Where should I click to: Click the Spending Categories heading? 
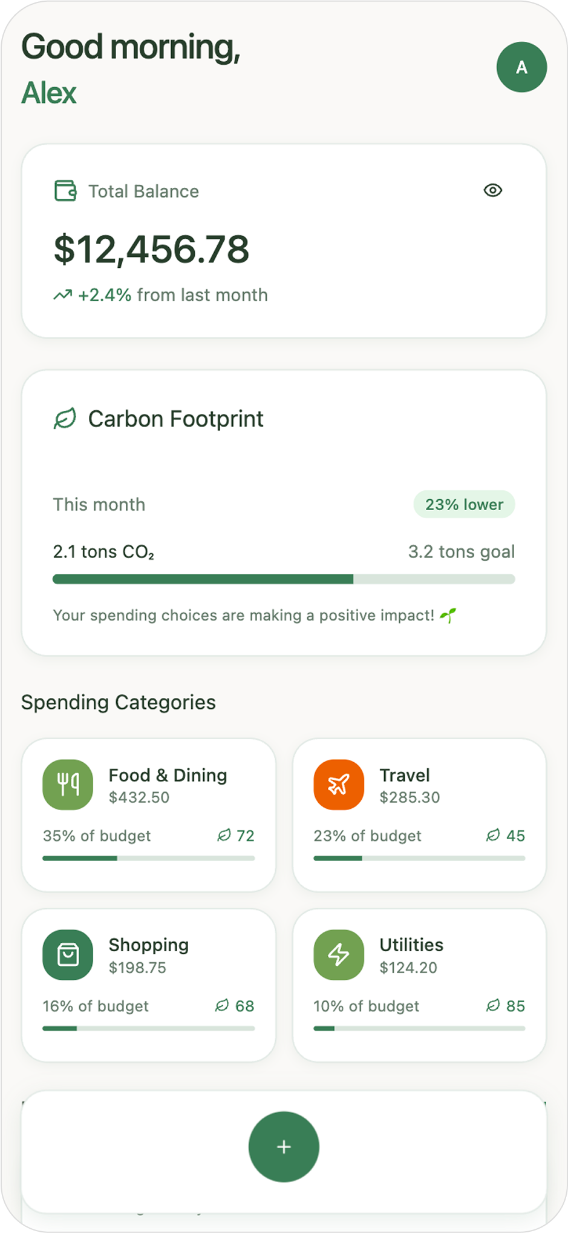click(119, 702)
